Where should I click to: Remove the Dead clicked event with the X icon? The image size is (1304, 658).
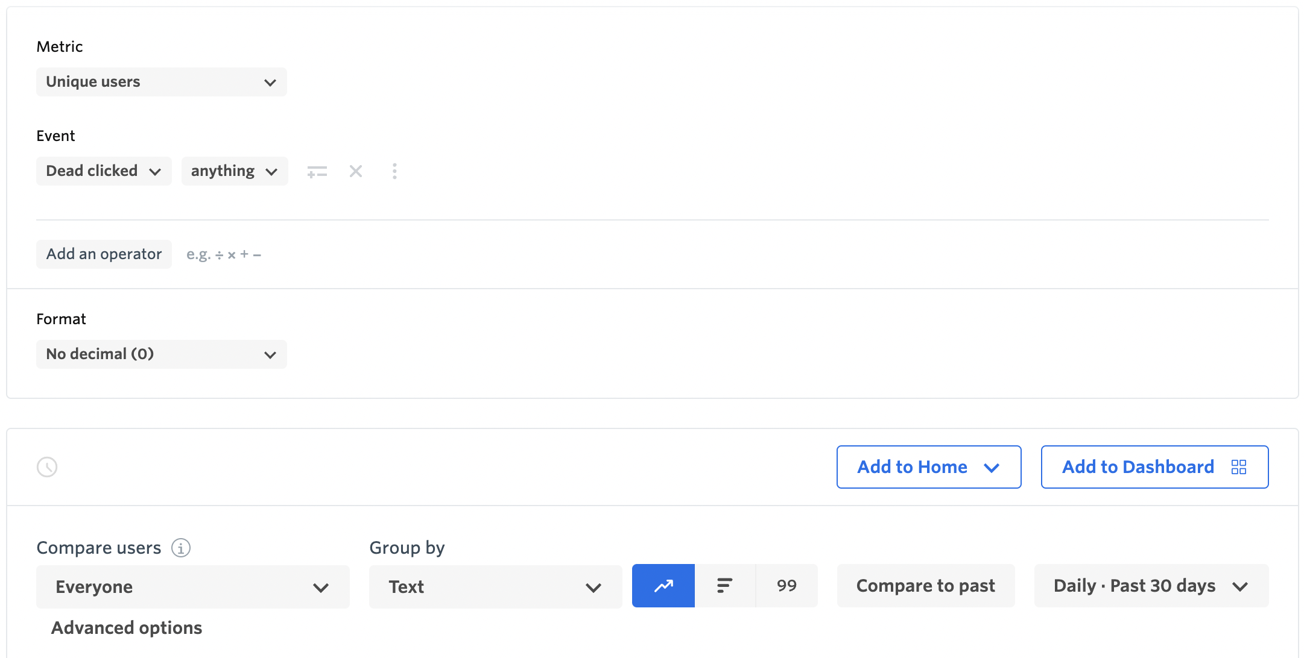click(x=356, y=172)
